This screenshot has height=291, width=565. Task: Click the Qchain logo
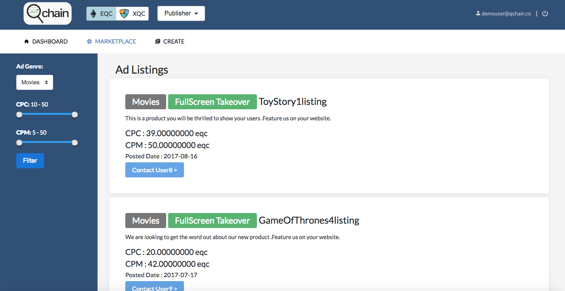[x=48, y=14]
